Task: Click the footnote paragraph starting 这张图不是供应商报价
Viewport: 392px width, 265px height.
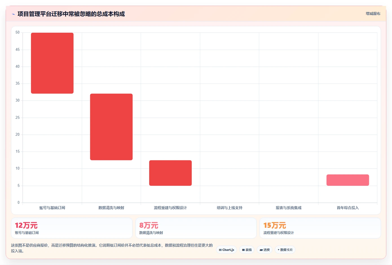Action: (112, 248)
